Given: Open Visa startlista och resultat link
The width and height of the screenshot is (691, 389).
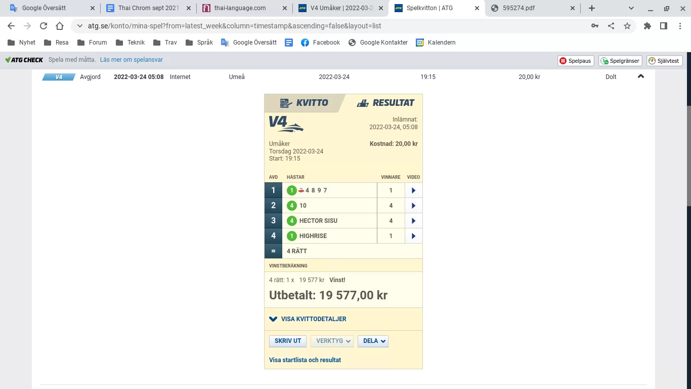Looking at the screenshot, I should tap(305, 360).
